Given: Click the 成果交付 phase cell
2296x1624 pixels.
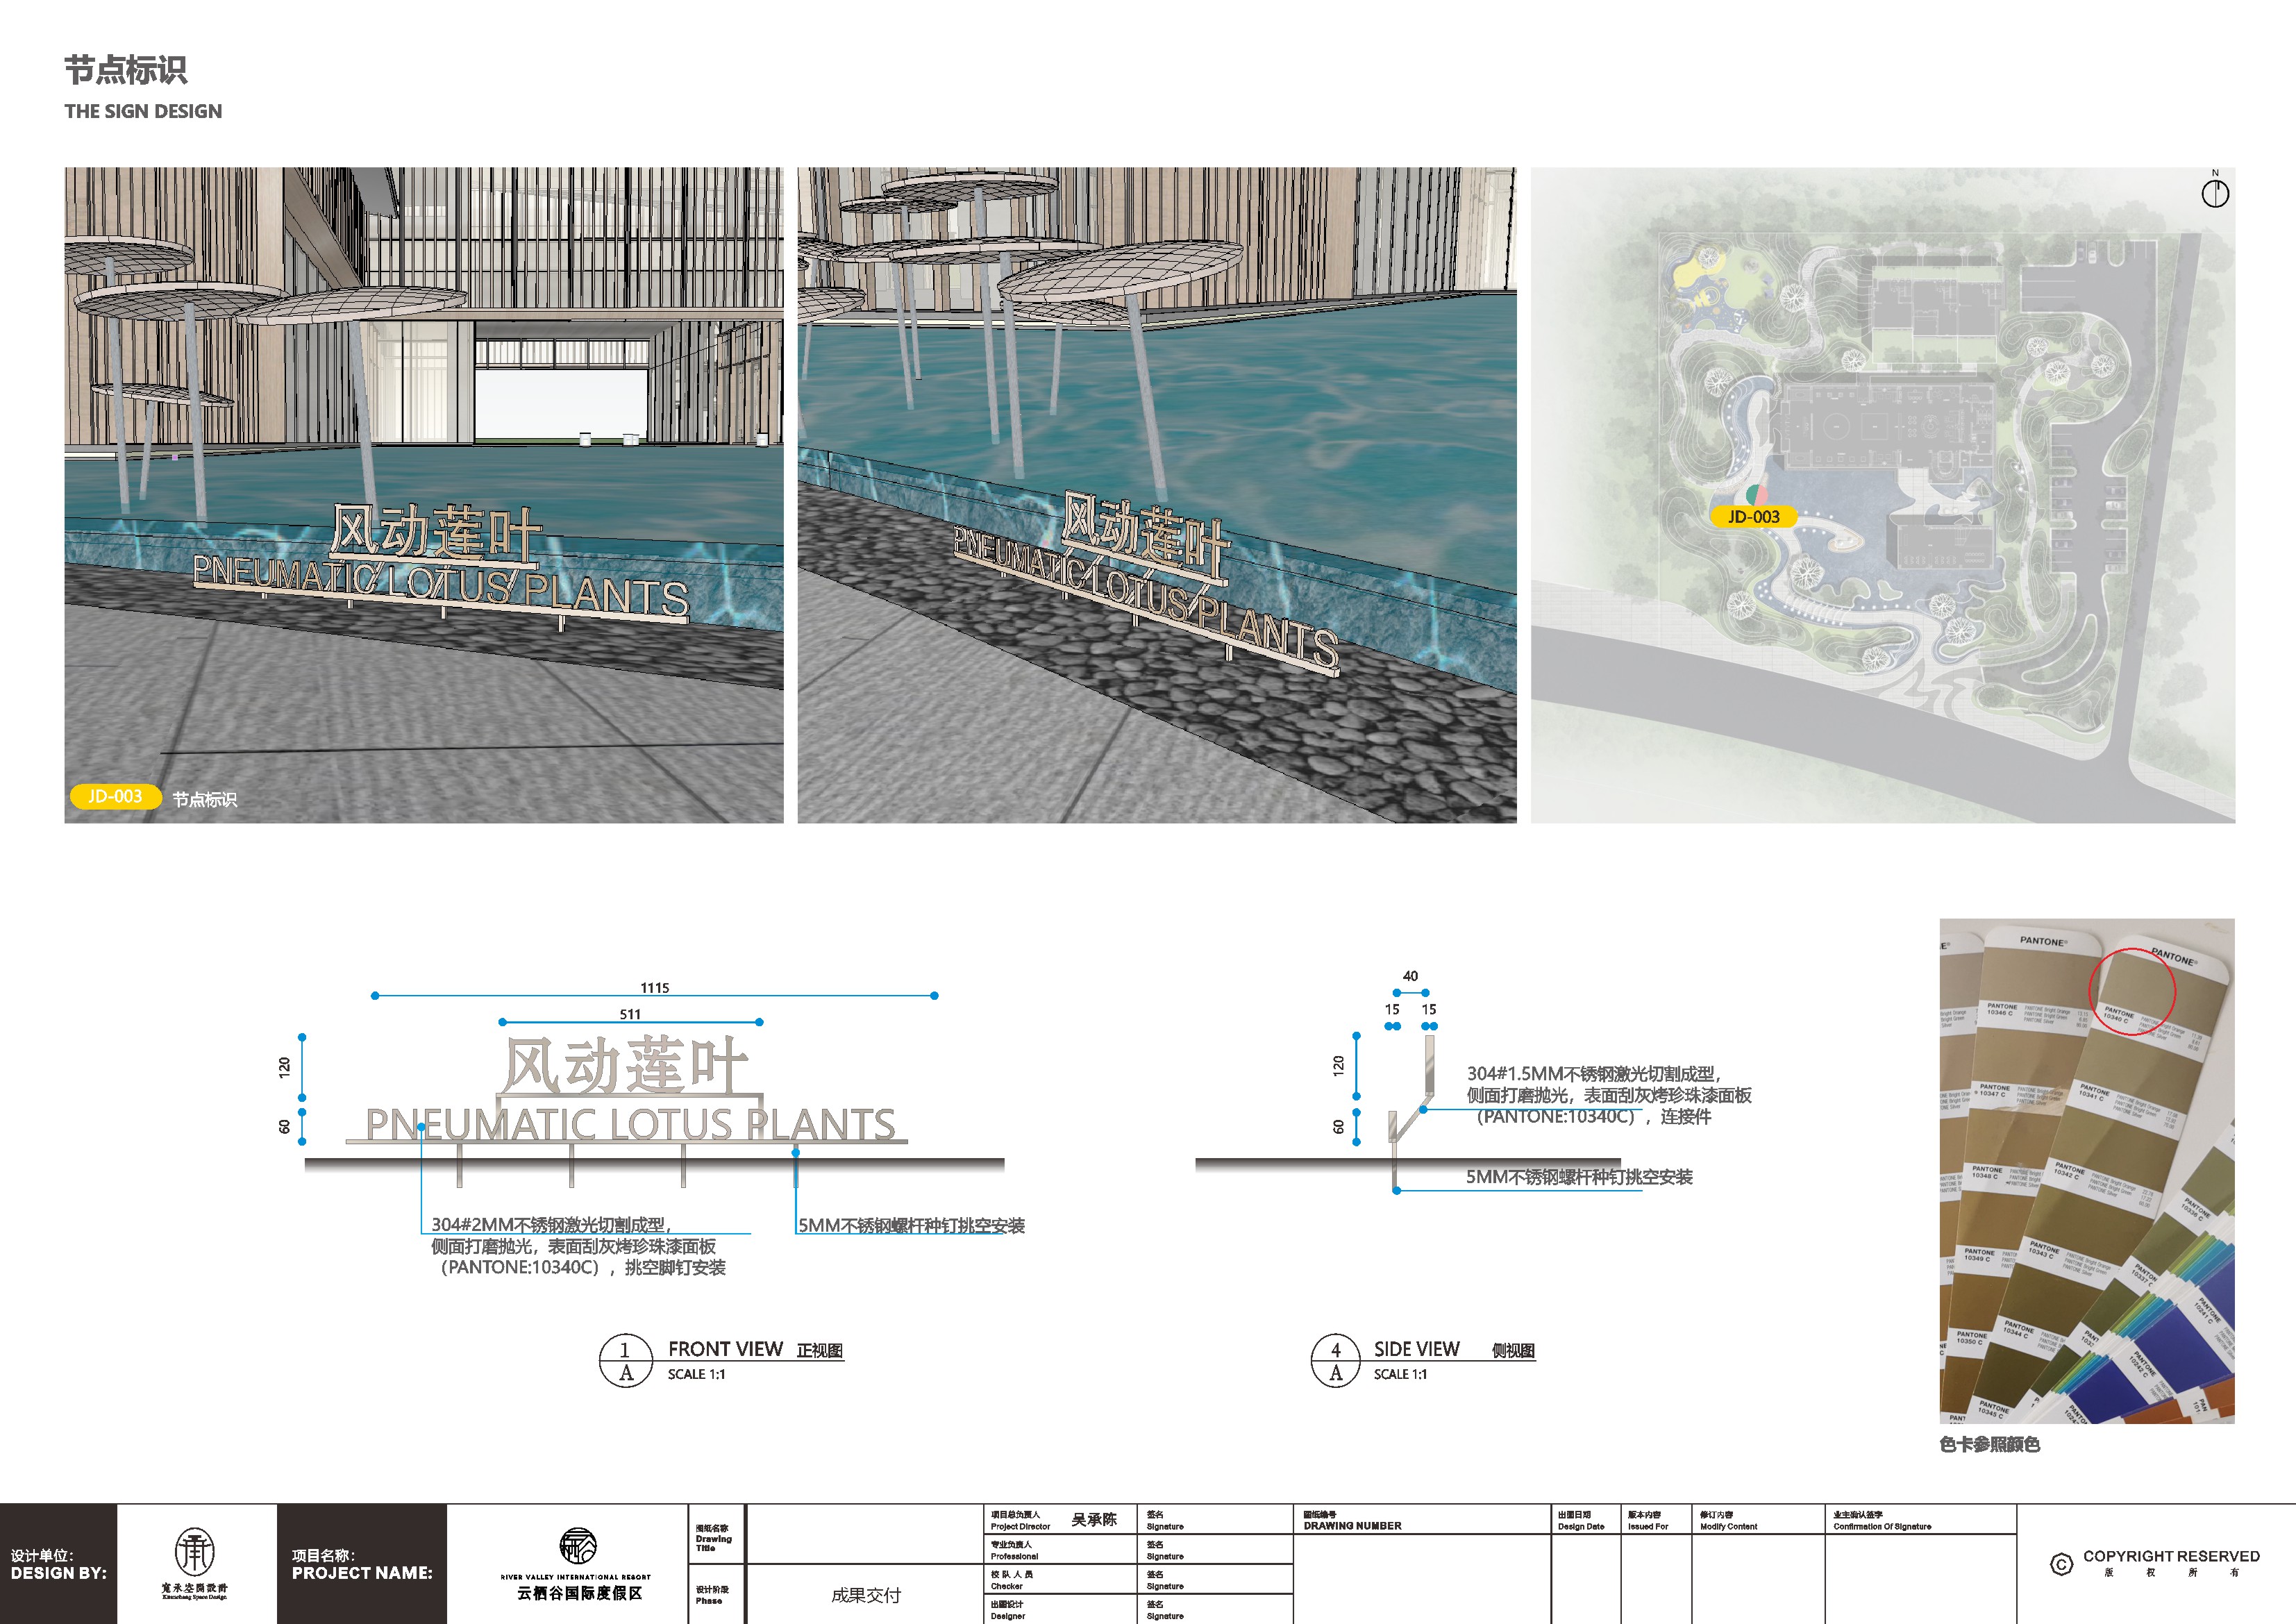Looking at the screenshot, I should [x=866, y=1595].
